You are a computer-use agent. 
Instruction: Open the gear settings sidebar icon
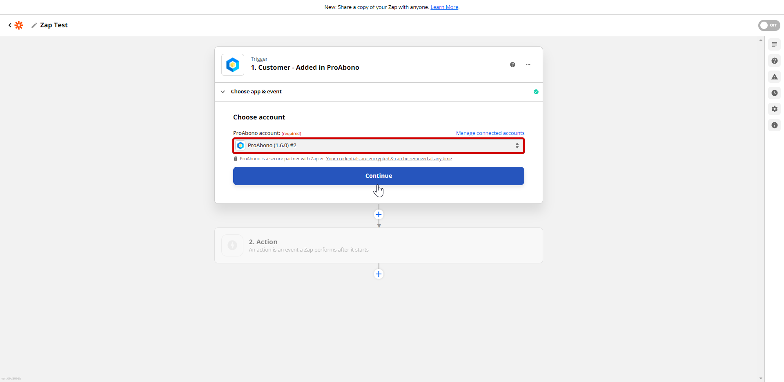[774, 109]
